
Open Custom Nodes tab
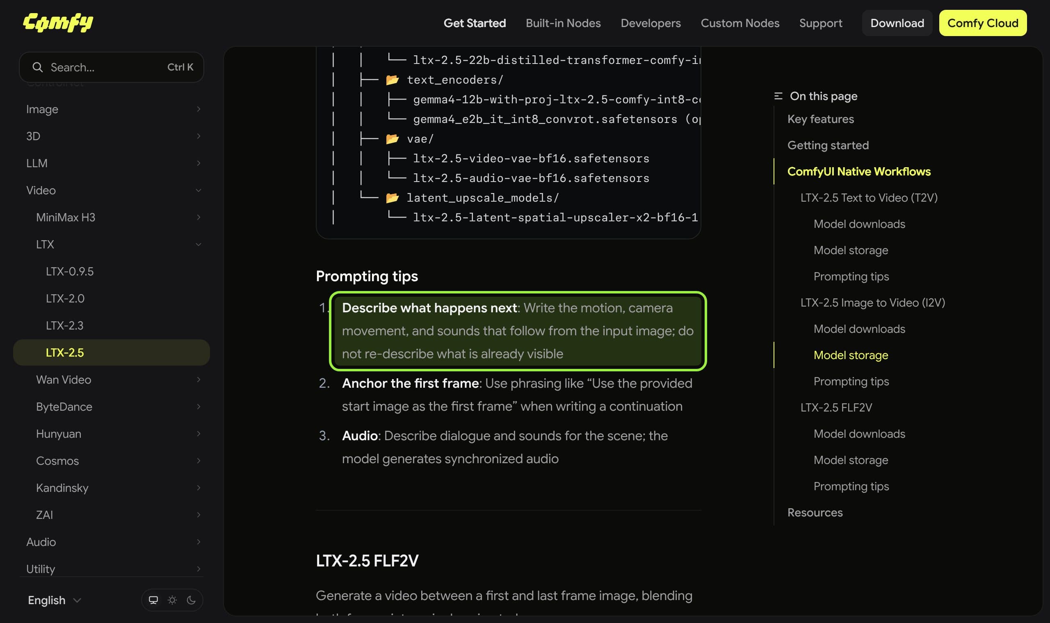click(x=740, y=23)
